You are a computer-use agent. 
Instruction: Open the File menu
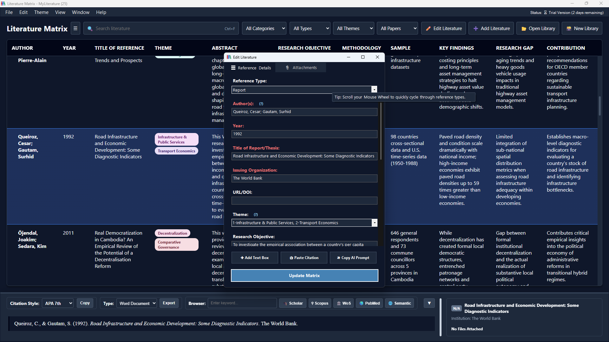(9, 12)
